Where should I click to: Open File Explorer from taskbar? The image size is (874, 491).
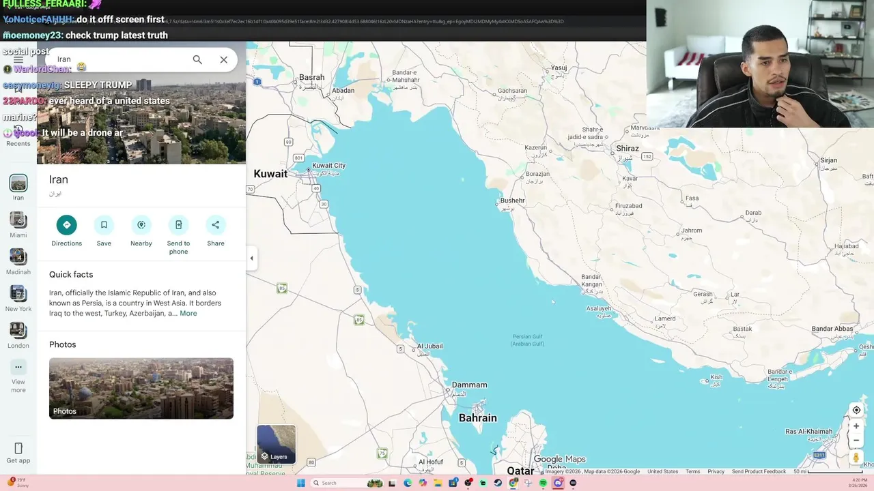tap(438, 483)
